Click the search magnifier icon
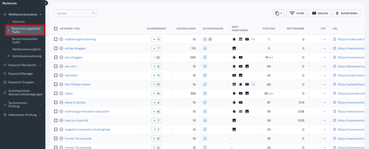Viewport: 369px width, 149px height. (x=93, y=13)
